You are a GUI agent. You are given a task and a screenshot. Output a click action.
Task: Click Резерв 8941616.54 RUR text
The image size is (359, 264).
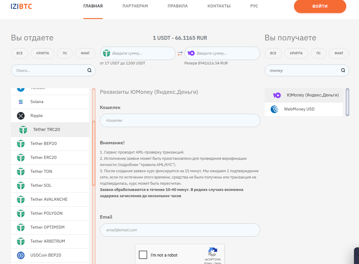pyautogui.click(x=206, y=63)
